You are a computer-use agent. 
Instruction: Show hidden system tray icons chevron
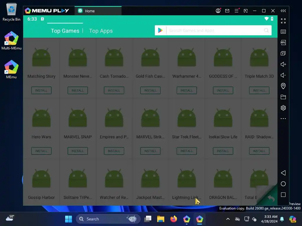228,219
